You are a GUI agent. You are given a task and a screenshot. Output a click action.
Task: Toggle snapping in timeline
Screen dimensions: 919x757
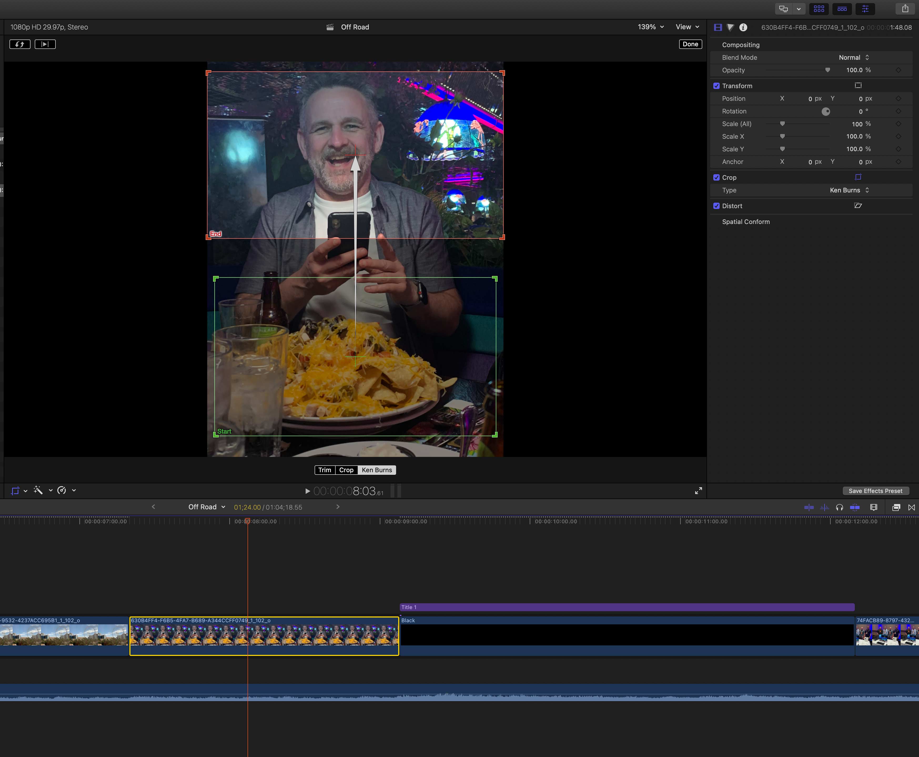pyautogui.click(x=855, y=507)
